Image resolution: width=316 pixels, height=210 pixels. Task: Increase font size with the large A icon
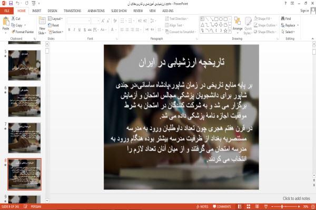tap(103, 20)
